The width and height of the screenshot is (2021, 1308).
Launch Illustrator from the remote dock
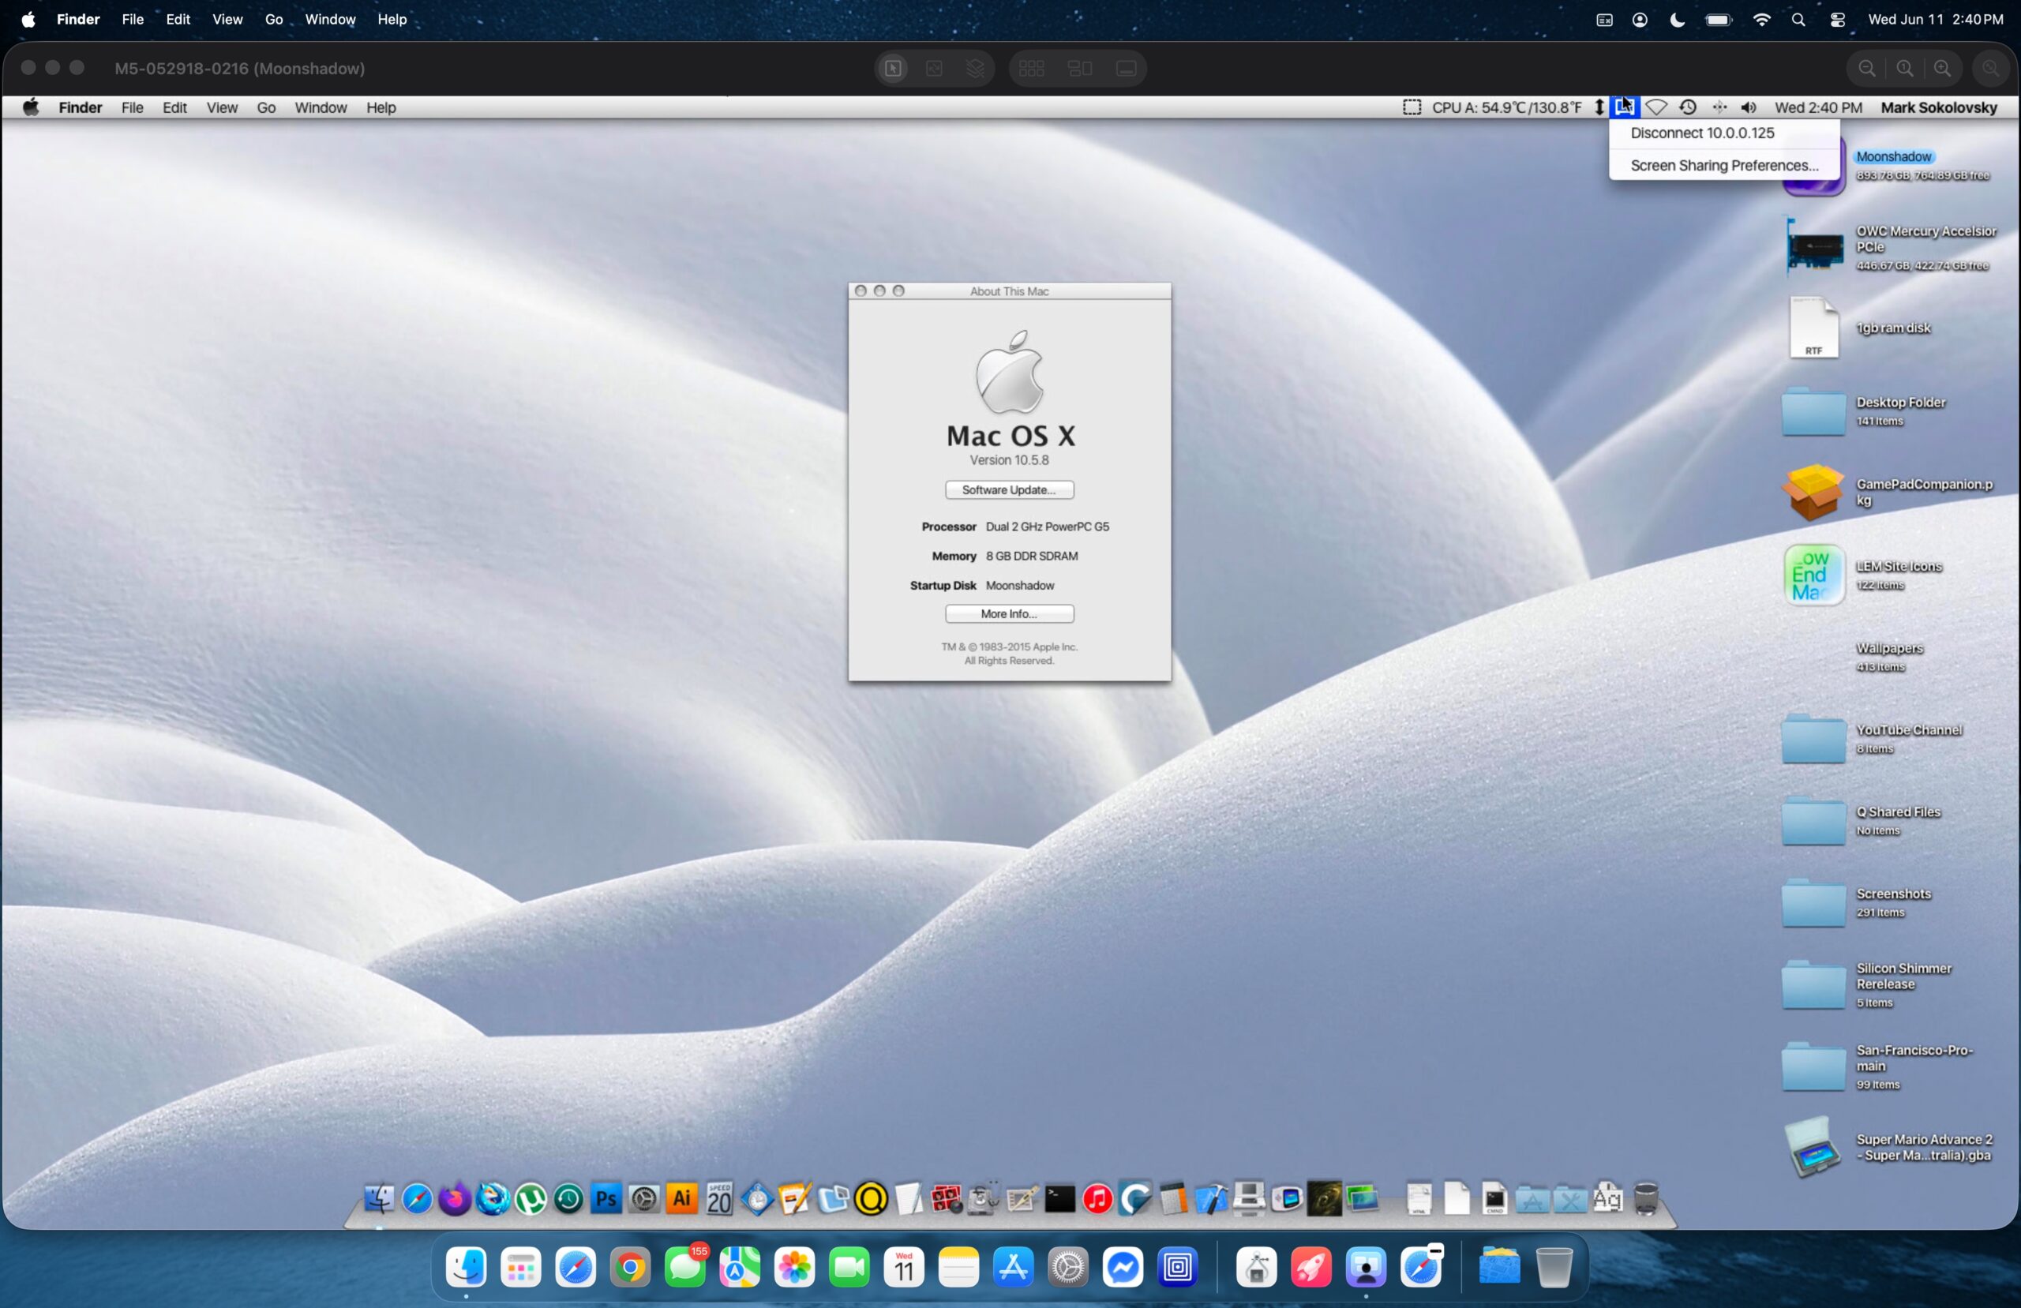tap(681, 1198)
